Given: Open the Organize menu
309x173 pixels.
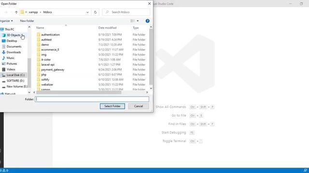Looking at the screenshot, I should click(6, 21).
